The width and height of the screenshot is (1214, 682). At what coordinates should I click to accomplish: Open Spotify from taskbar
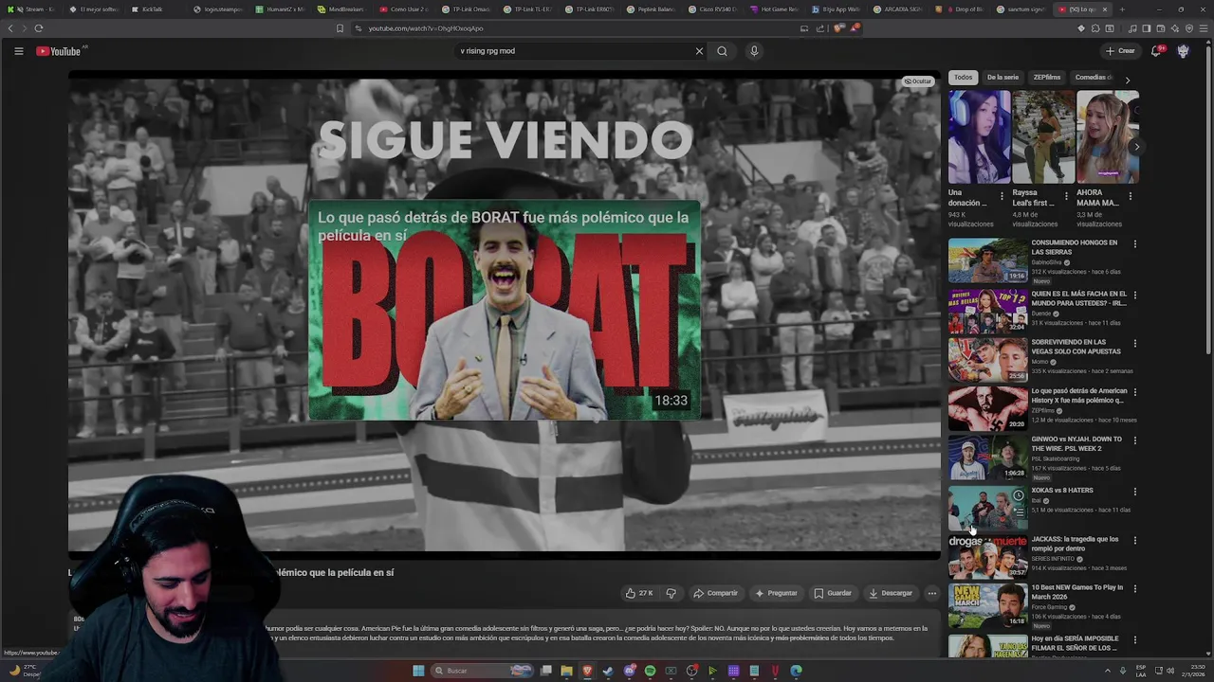(x=650, y=671)
